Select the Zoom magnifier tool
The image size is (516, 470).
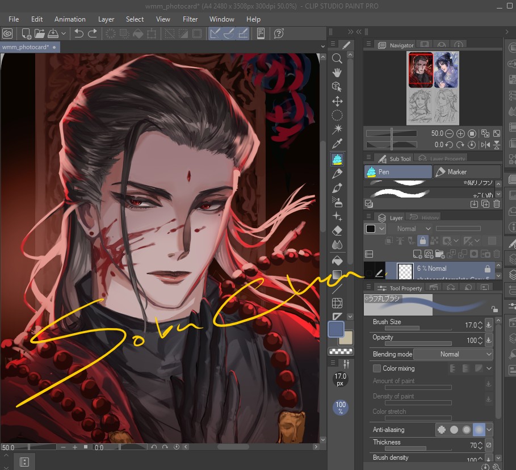pyautogui.click(x=337, y=58)
